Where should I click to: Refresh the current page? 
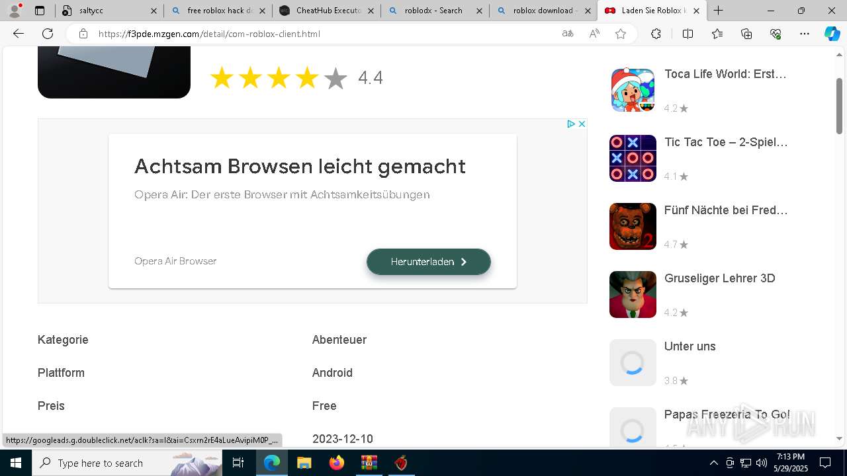(48, 34)
